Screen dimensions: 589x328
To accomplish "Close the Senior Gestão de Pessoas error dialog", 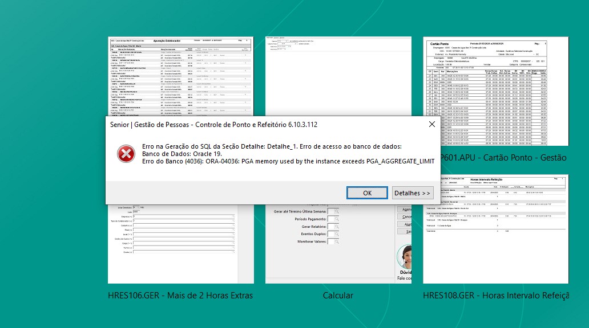I will point(432,124).
